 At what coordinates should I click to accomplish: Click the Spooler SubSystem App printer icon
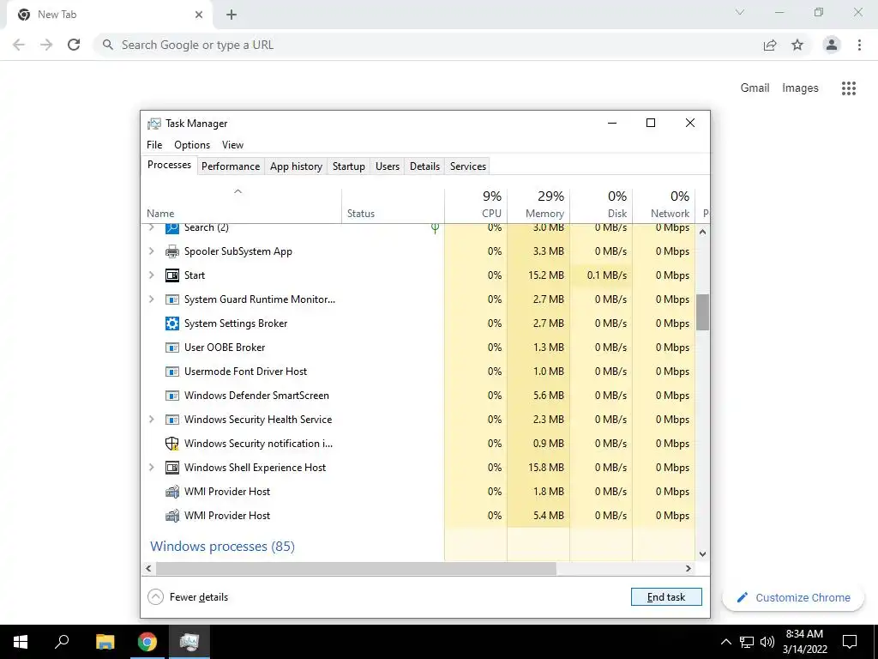click(171, 251)
